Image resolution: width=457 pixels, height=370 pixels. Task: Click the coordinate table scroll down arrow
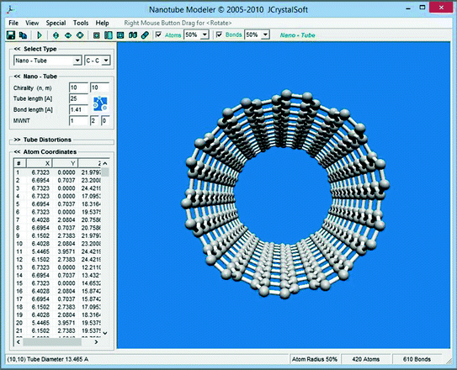coord(105,333)
